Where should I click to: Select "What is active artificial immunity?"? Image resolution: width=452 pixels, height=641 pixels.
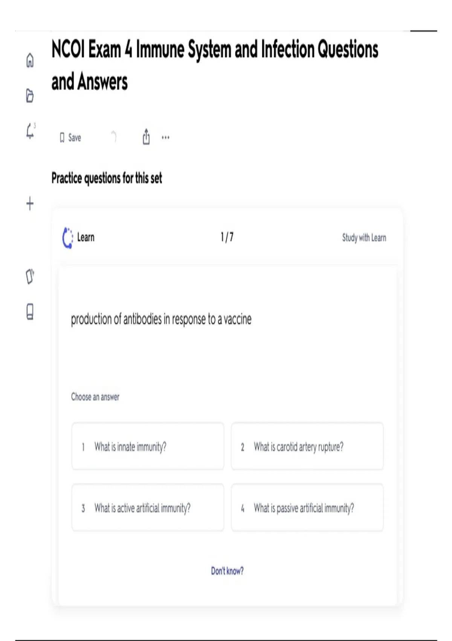point(148,508)
